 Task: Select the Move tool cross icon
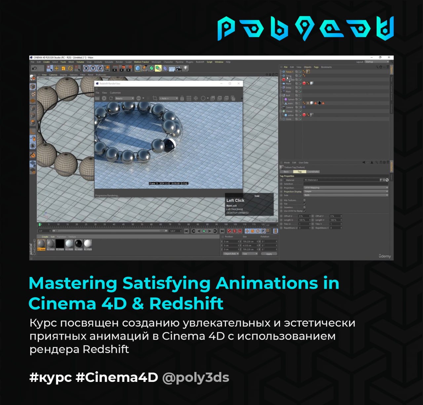coord(57,68)
